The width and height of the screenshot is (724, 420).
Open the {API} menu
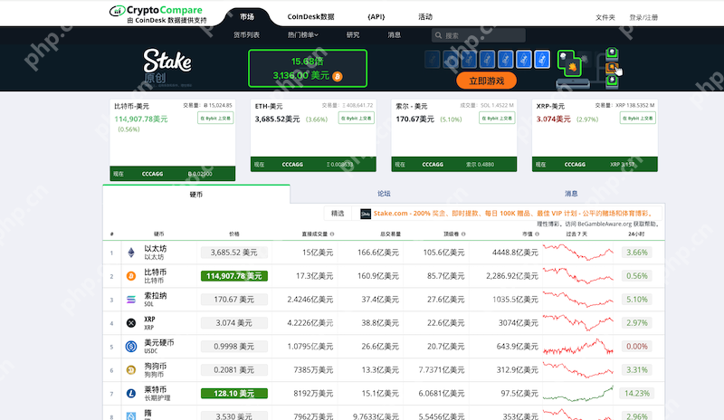[376, 17]
